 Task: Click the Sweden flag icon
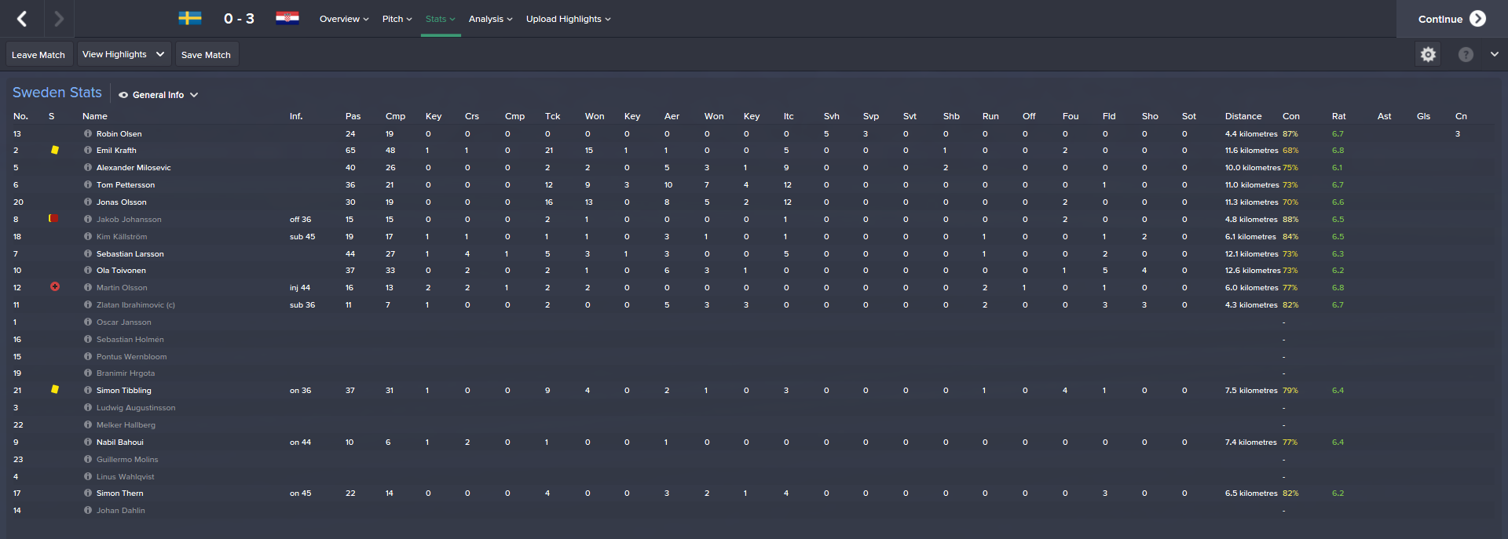190,18
